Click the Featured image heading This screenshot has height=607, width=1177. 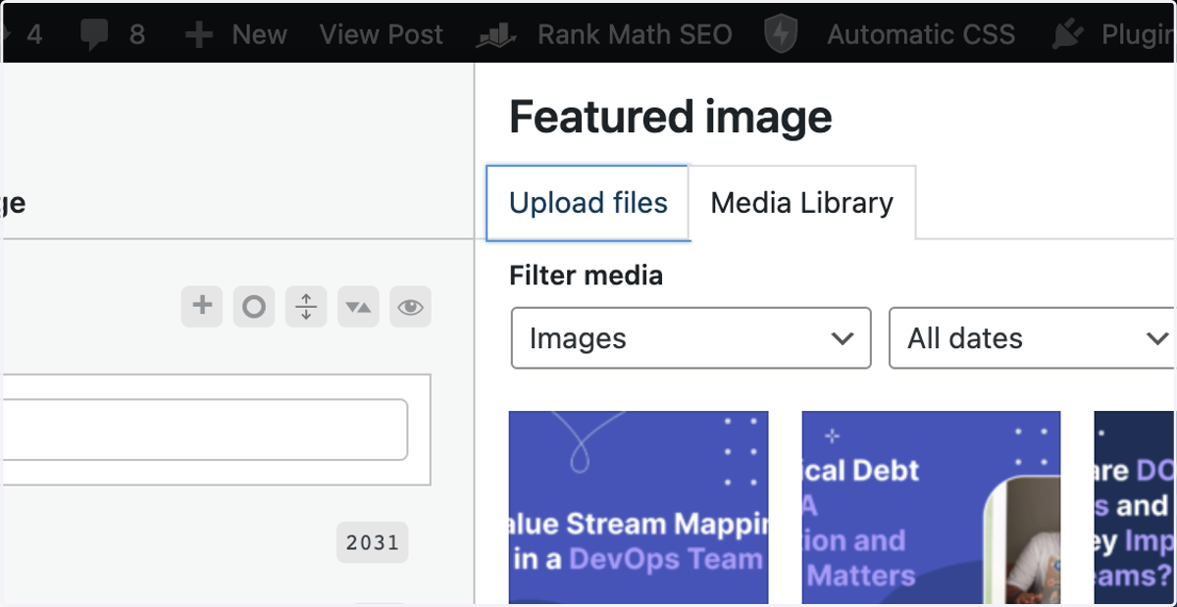671,118
